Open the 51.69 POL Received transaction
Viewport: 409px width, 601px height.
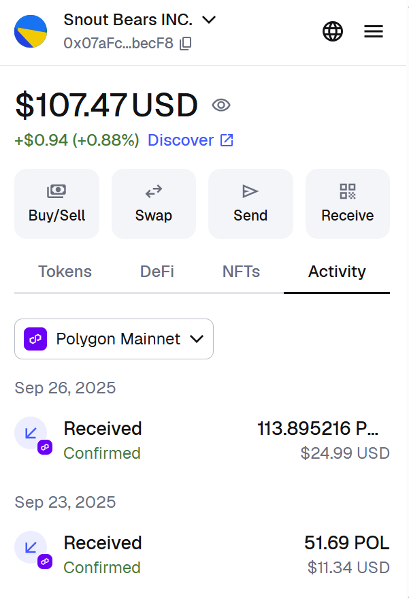(x=202, y=555)
